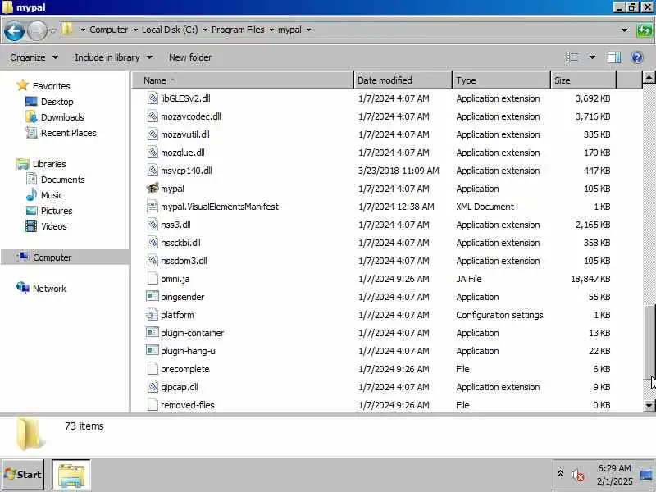Image resolution: width=656 pixels, height=492 pixels.
Task: Select the msvcp140.dll file
Action: 186,171
